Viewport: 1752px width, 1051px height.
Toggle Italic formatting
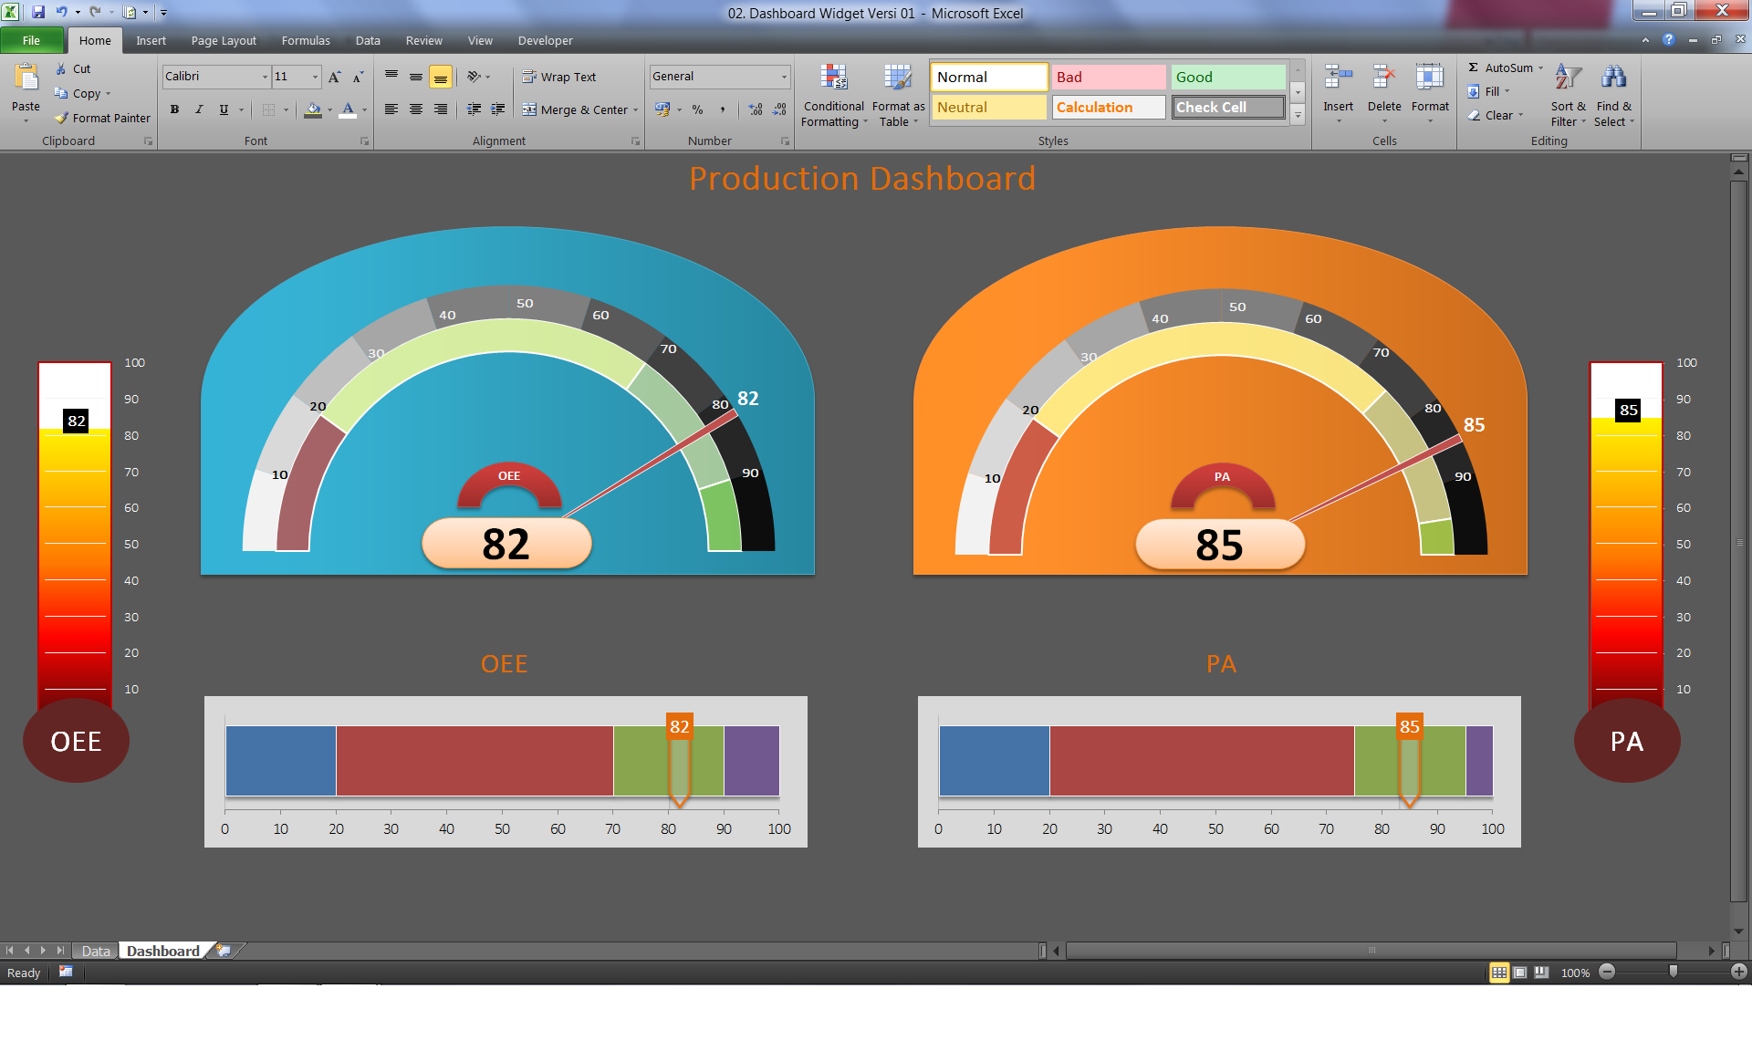[199, 109]
